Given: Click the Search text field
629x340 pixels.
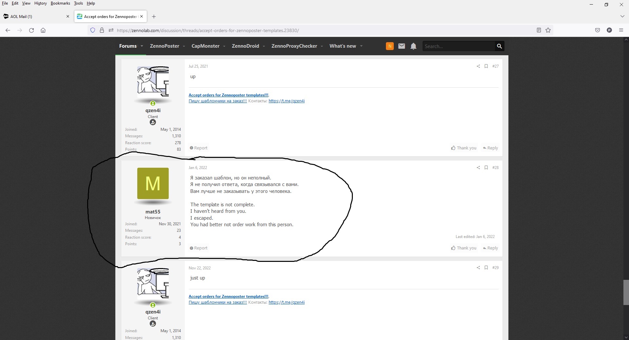Looking at the screenshot, I should pyautogui.click(x=459, y=46).
